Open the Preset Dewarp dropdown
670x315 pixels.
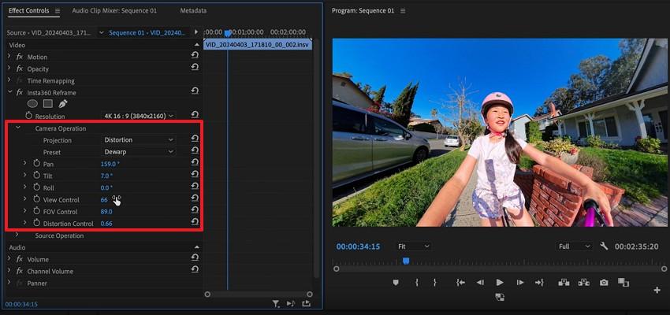point(139,152)
